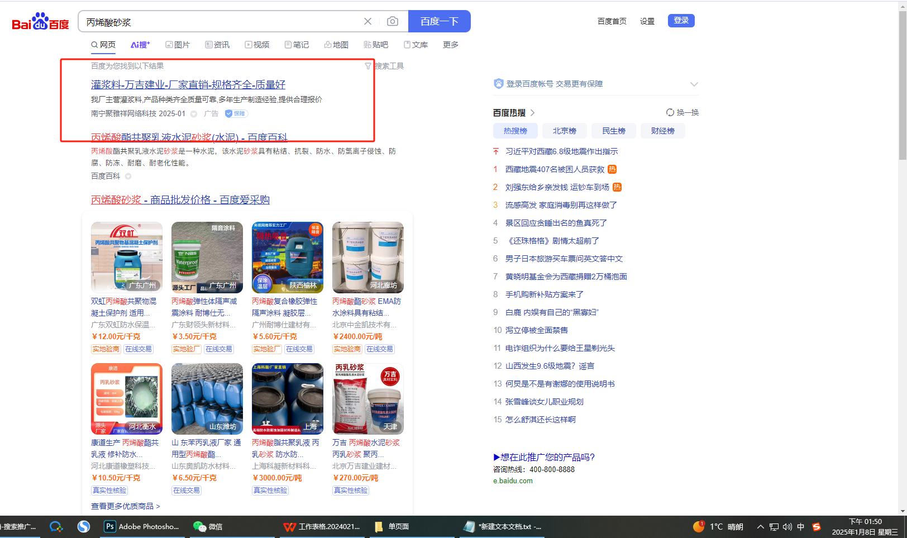Open 流感高发 家庭消毒别再这样做了
The width and height of the screenshot is (907, 538).
click(561, 205)
